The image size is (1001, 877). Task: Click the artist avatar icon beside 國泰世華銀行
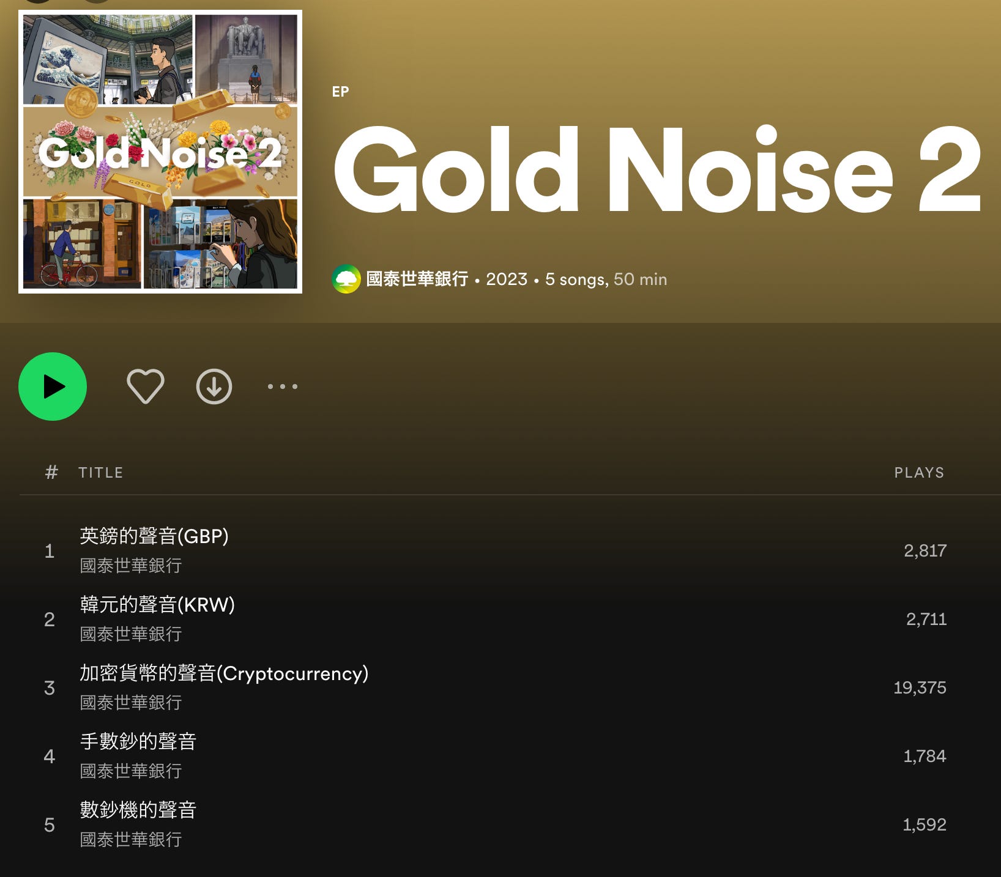[346, 279]
